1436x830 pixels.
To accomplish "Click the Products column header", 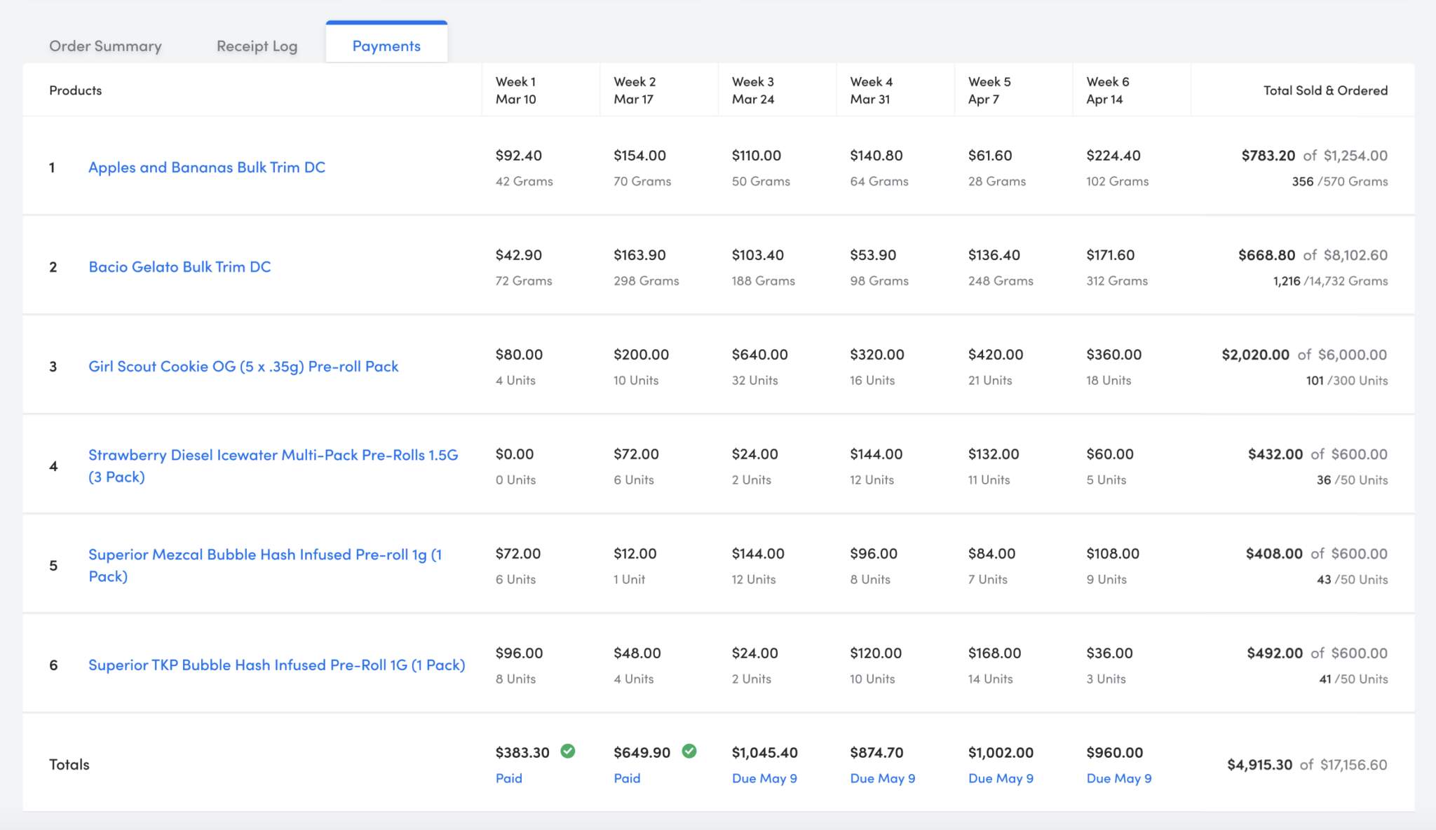I will click(74, 90).
